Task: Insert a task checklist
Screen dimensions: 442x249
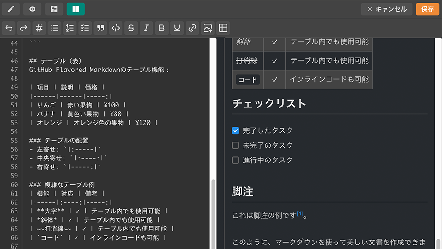Action: [x=85, y=28]
